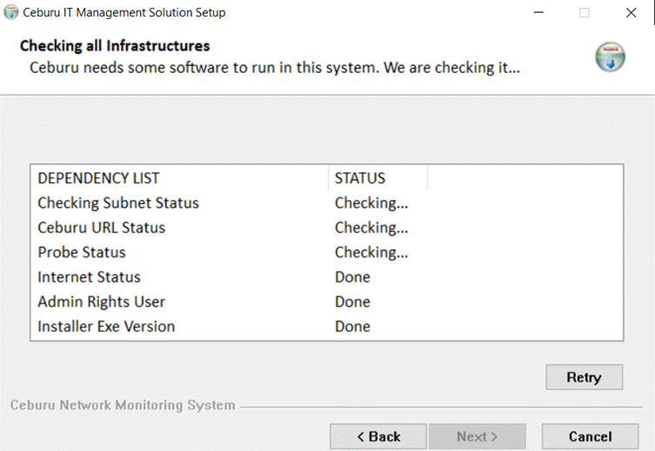Image resolution: width=655 pixels, height=451 pixels.
Task: Cancel the Ceburu setup
Action: tap(590, 436)
